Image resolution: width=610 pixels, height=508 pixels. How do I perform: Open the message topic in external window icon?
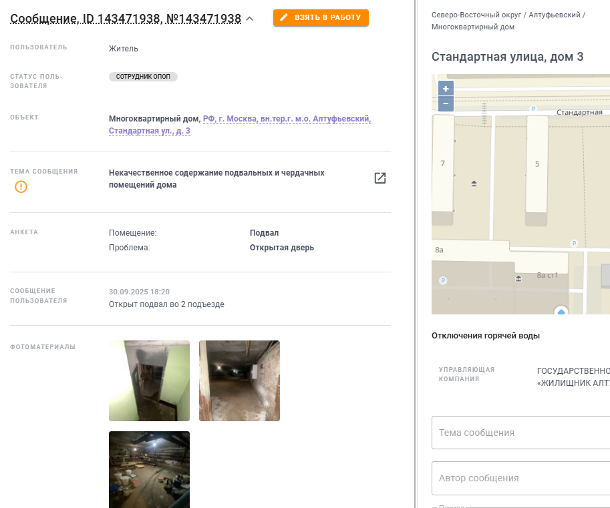tap(379, 178)
